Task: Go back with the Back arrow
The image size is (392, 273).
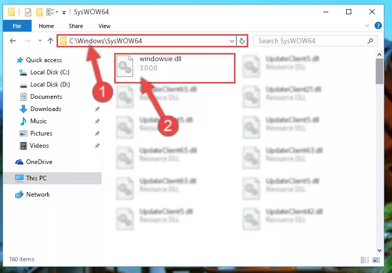Action: (13, 41)
